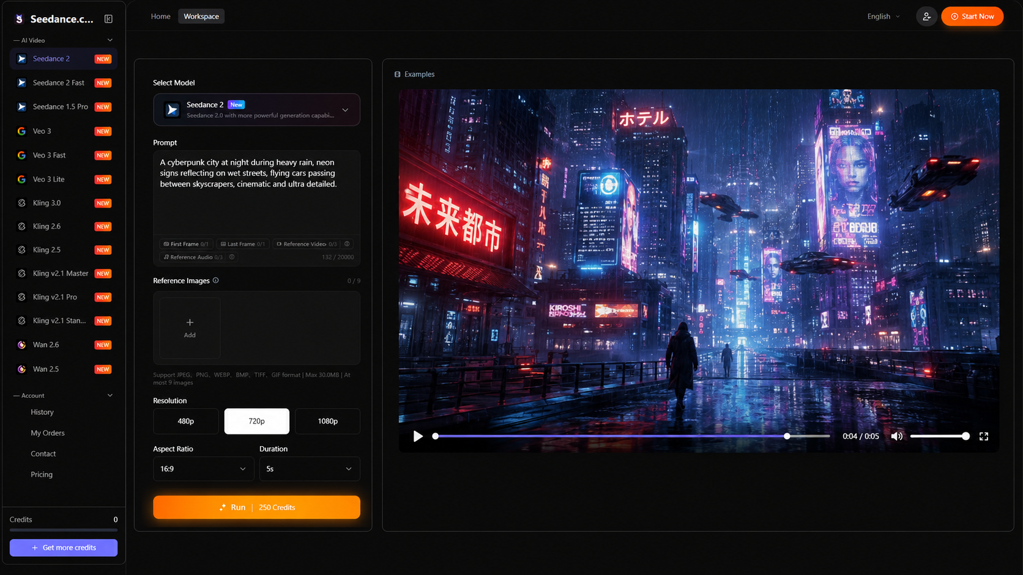Click the Veo 3 Lite Google icon
Image resolution: width=1023 pixels, height=575 pixels.
[21, 179]
